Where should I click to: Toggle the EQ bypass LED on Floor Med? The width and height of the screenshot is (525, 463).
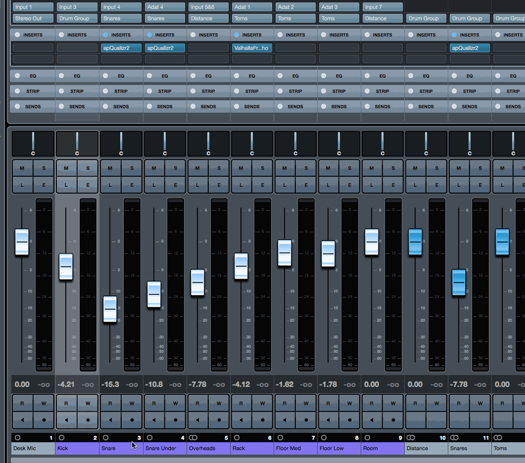(x=280, y=76)
